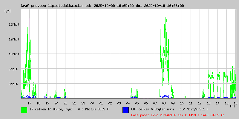Viewport: 239px width, 119px height.
Task: Click the '3Mbit' y-axis label
Action: (13, 84)
